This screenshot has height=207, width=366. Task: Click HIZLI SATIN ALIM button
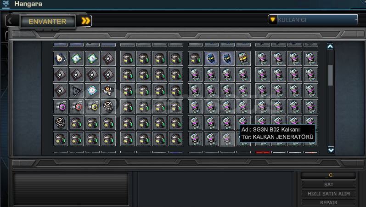point(329,194)
